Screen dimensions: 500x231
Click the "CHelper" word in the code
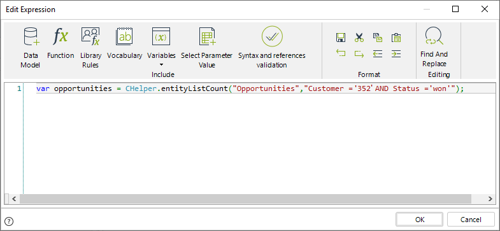[x=141, y=88]
